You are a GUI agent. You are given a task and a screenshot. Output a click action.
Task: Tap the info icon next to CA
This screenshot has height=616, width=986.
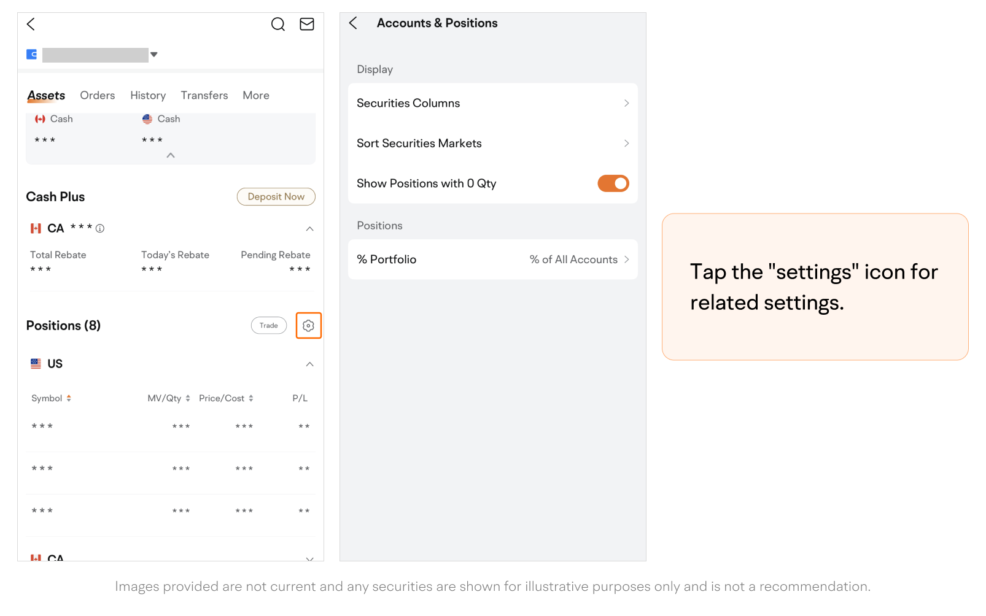click(100, 229)
